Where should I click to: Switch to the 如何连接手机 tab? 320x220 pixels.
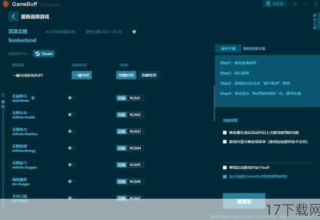(x=254, y=48)
